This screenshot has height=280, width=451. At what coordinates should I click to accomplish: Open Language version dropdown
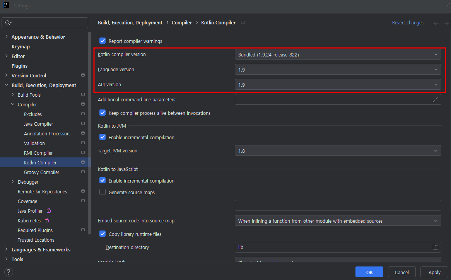coord(338,70)
